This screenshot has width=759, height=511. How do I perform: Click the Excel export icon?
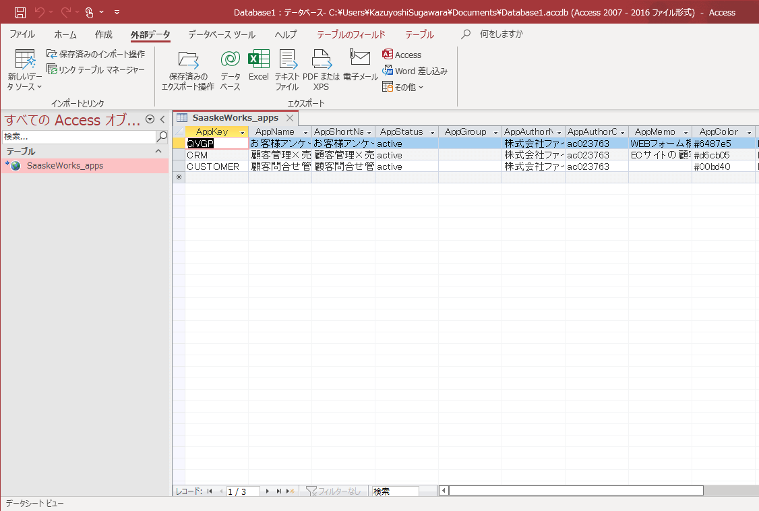click(258, 59)
